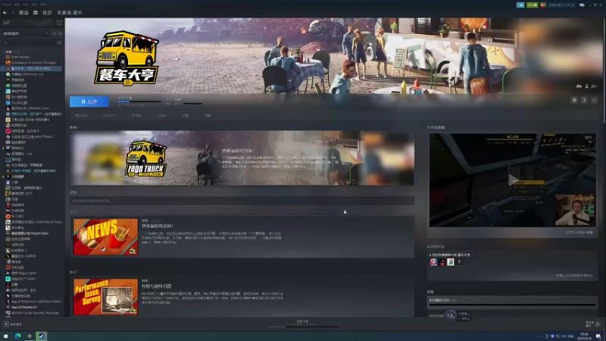
Task: Open the 性能与硬件问题 news title
Action: point(157,286)
